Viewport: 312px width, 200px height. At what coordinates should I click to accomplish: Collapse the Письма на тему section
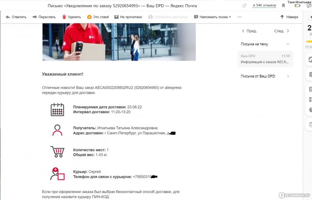pos(288,44)
